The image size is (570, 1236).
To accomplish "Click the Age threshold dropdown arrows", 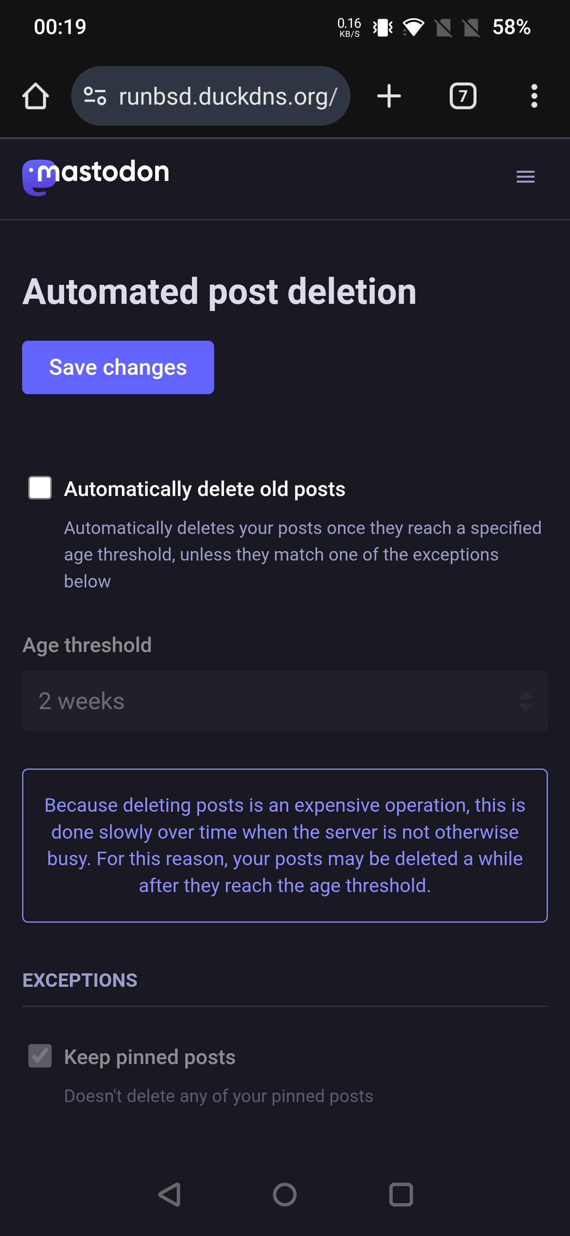I will click(x=526, y=701).
